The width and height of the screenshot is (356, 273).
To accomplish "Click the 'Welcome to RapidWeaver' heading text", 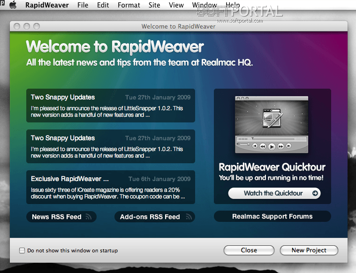I will [115, 47].
